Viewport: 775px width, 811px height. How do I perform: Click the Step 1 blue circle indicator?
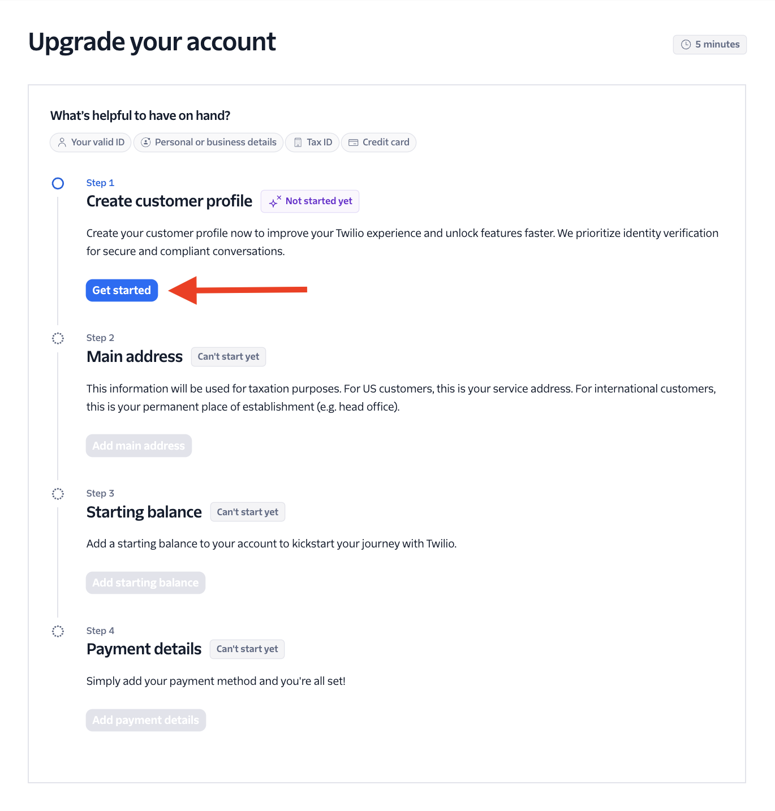[58, 183]
